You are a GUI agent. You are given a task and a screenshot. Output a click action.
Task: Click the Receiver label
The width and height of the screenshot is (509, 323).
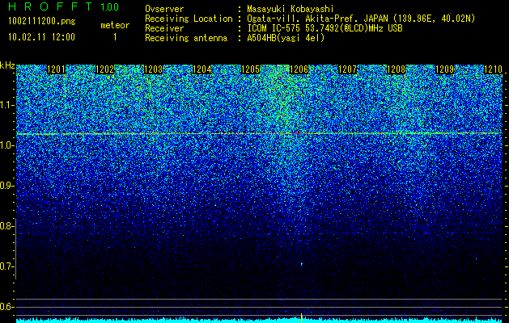[164, 28]
